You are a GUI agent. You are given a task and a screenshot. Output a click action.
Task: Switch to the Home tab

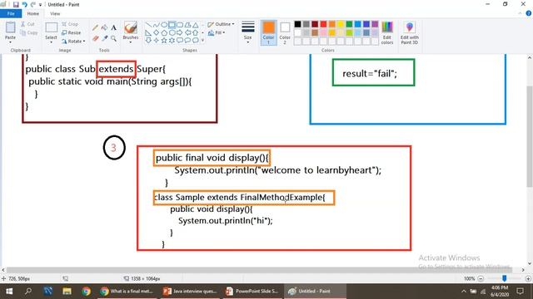[33, 13]
